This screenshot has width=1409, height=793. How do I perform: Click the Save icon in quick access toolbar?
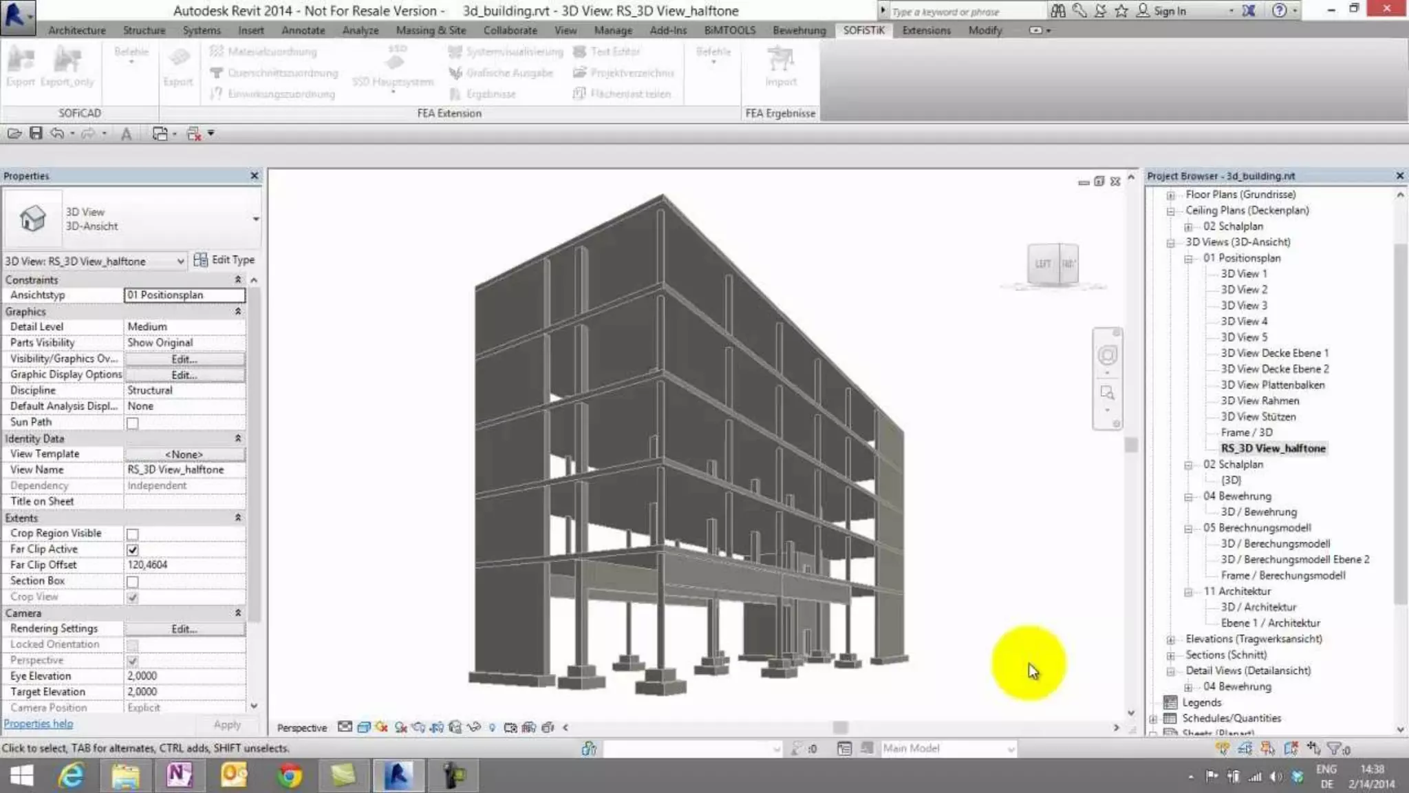[x=36, y=134]
